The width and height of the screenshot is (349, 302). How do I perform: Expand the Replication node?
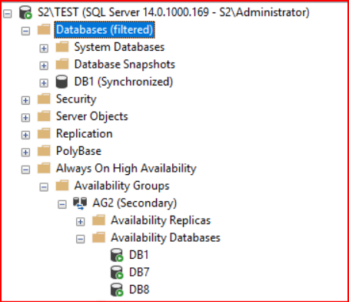pyautogui.click(x=25, y=135)
